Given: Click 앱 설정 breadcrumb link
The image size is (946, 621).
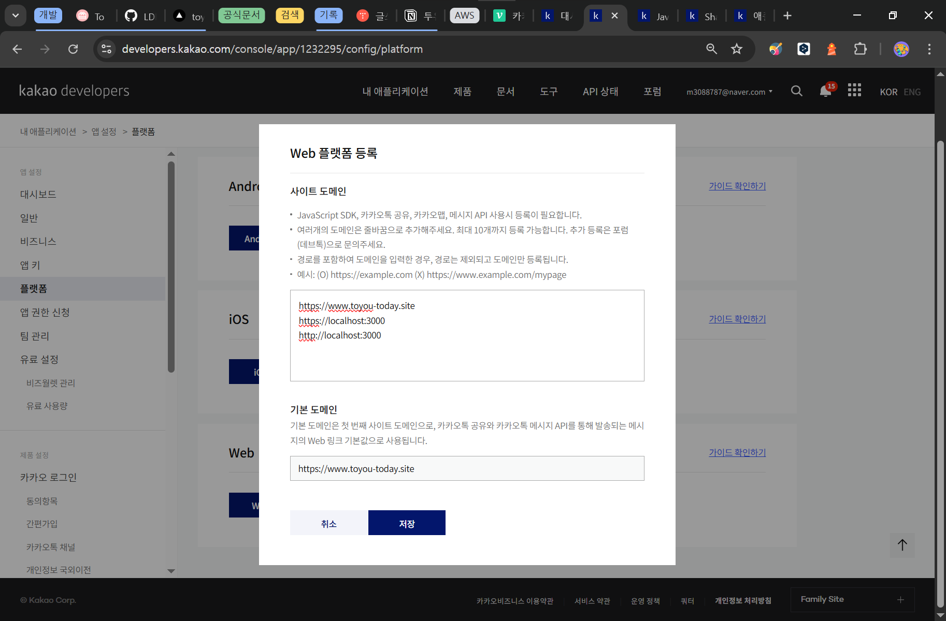Looking at the screenshot, I should tap(104, 132).
